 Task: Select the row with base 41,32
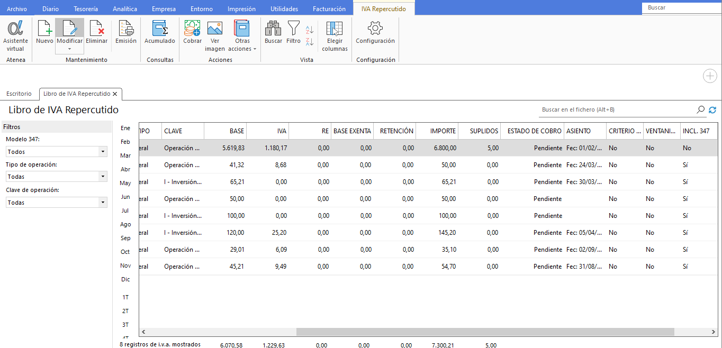tap(428, 165)
